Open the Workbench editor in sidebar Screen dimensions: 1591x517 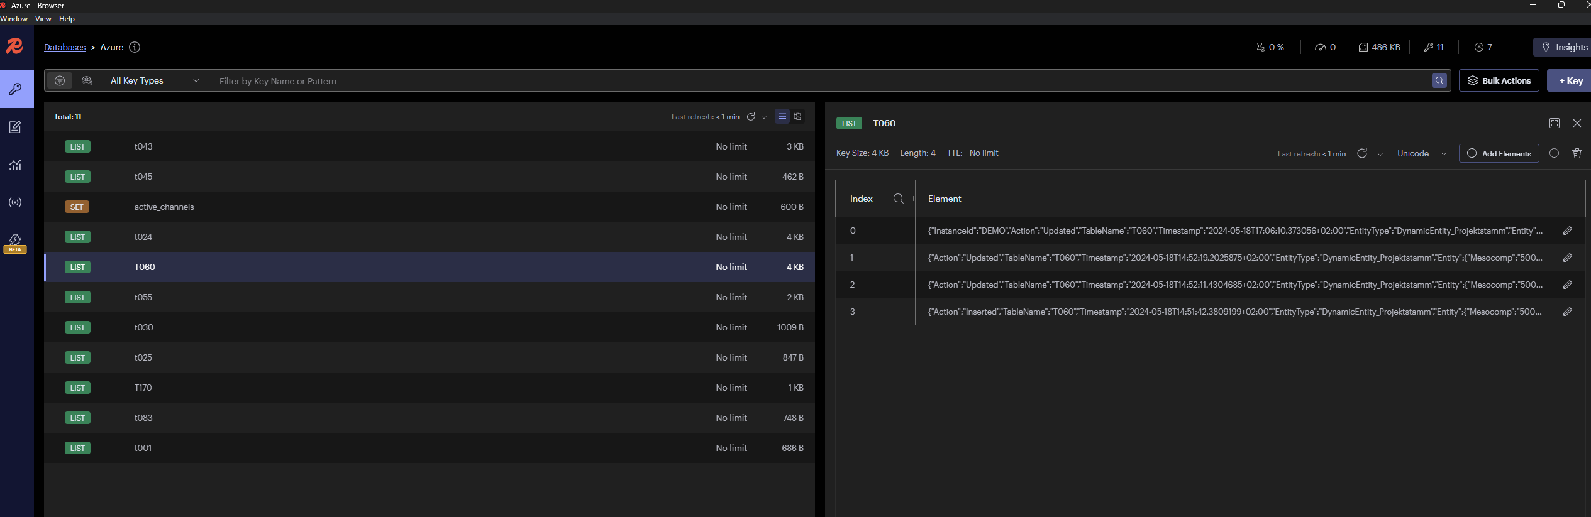15,128
